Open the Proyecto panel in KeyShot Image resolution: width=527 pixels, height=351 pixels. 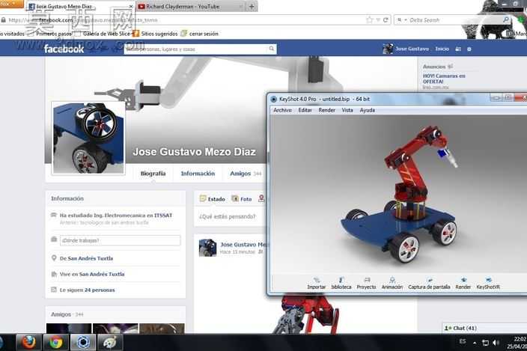[x=366, y=283]
